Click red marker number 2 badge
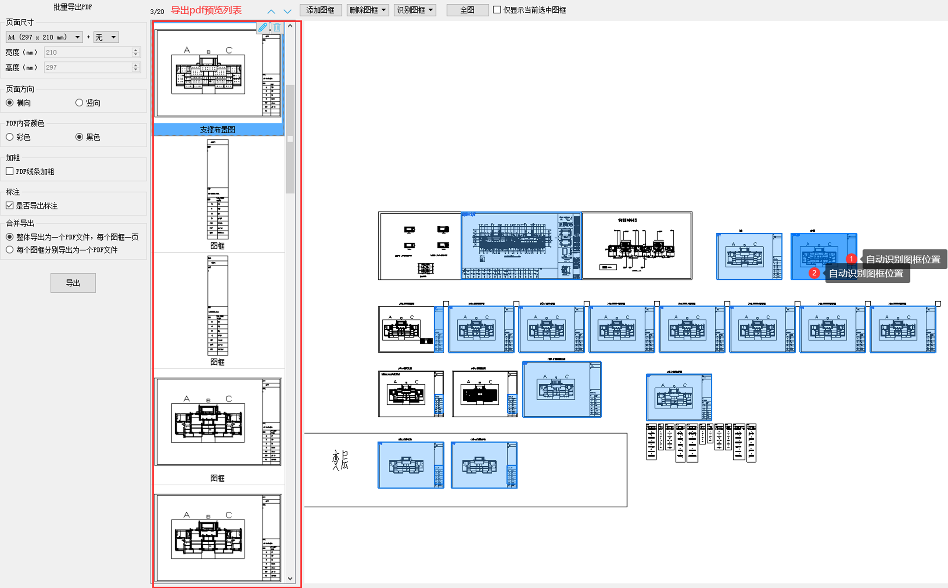 [x=814, y=273]
